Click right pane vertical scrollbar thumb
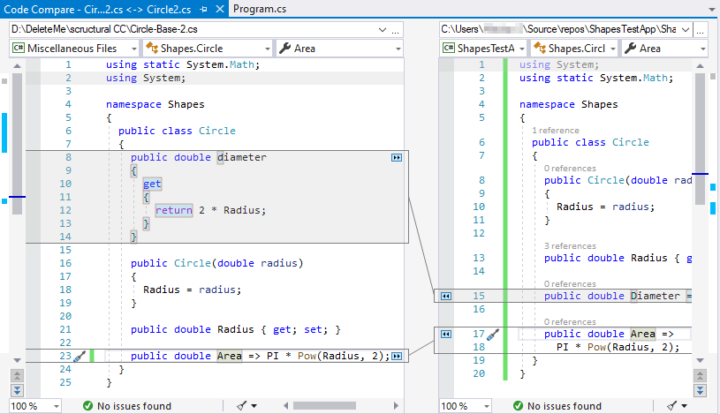720x414 pixels. pyautogui.click(x=700, y=139)
